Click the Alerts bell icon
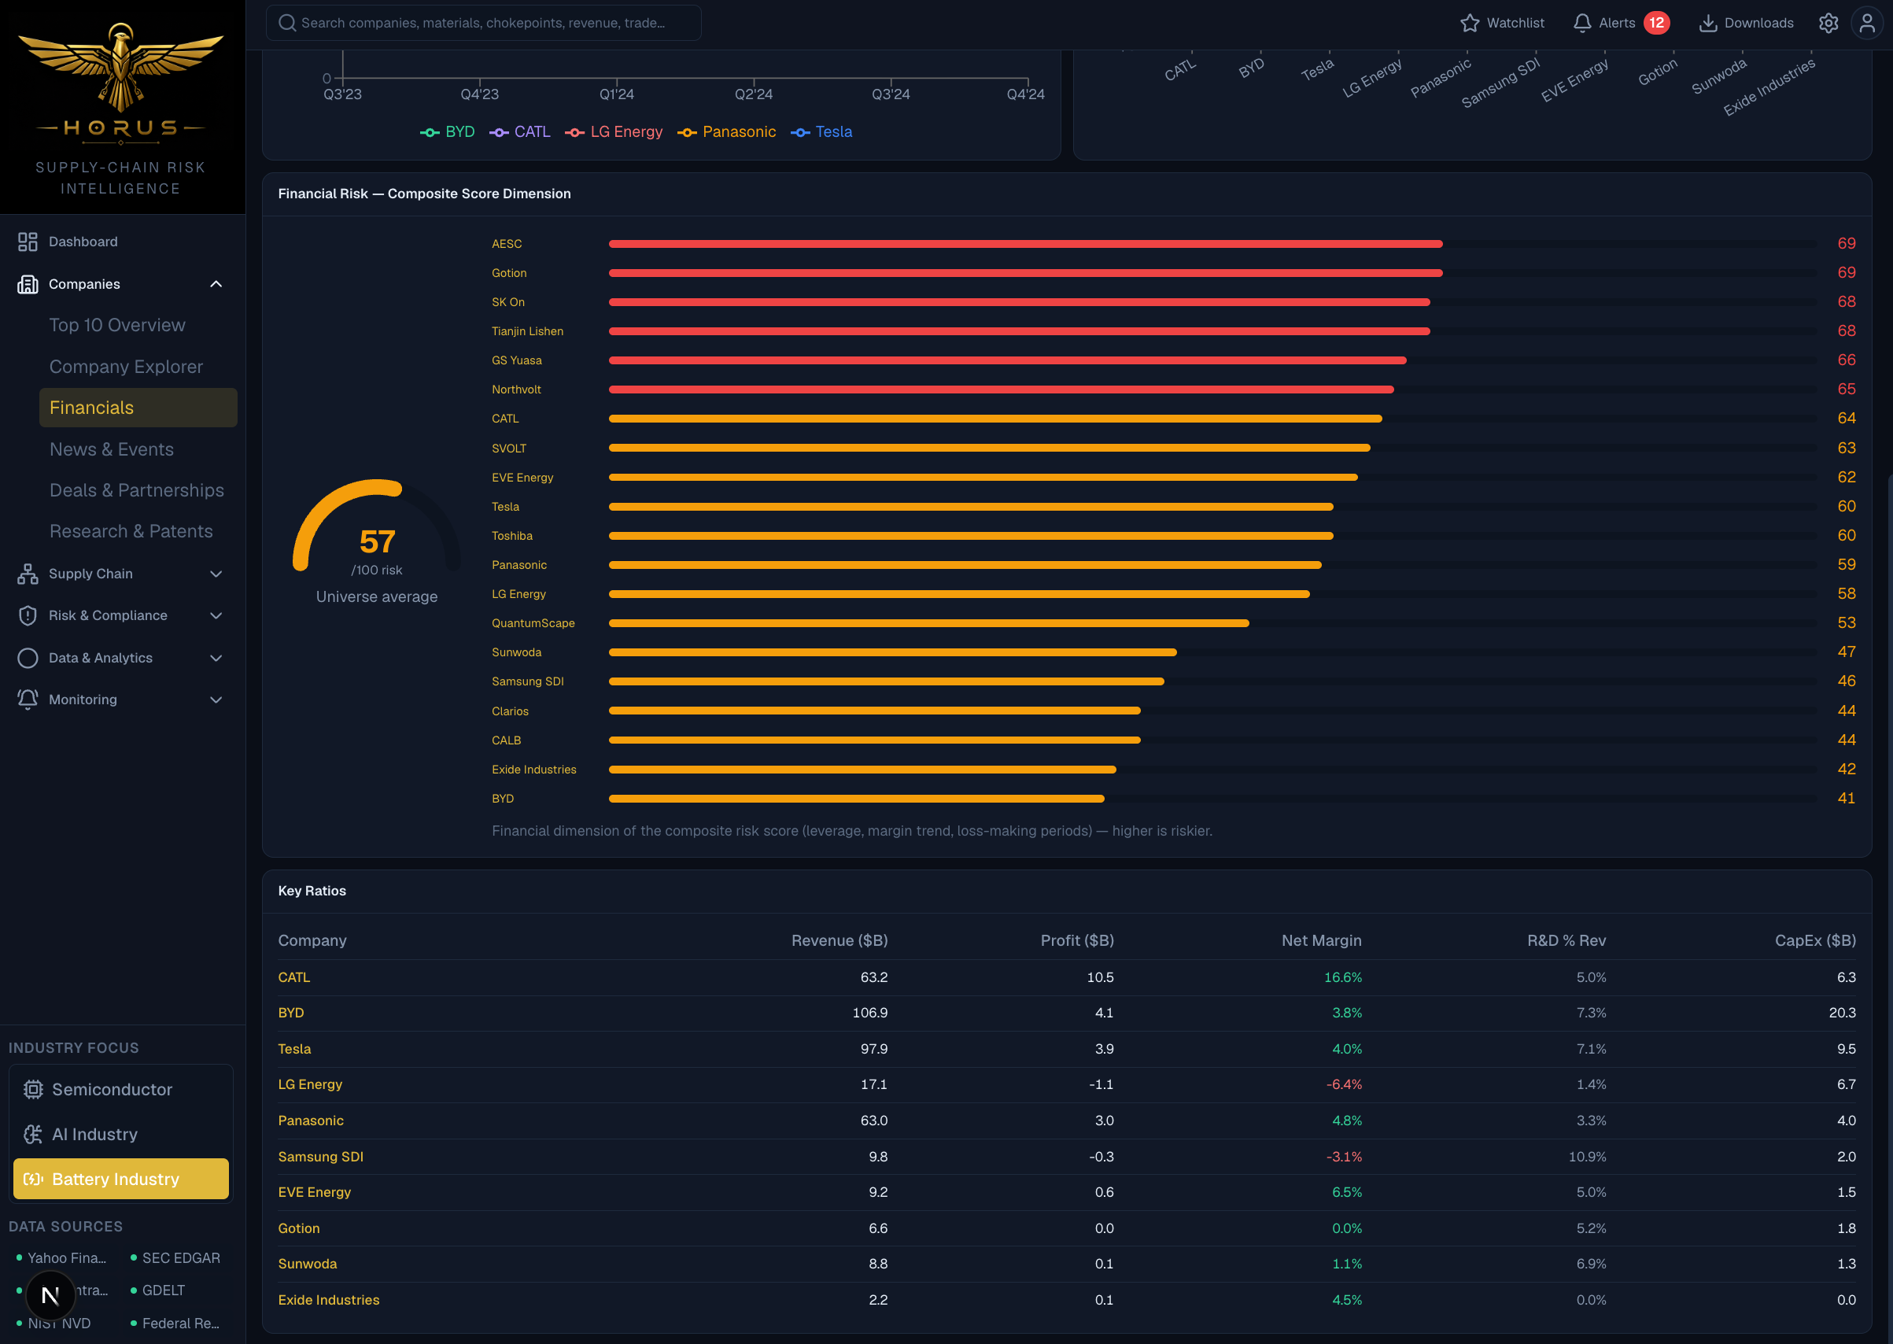This screenshot has height=1344, width=1893. 1582,23
